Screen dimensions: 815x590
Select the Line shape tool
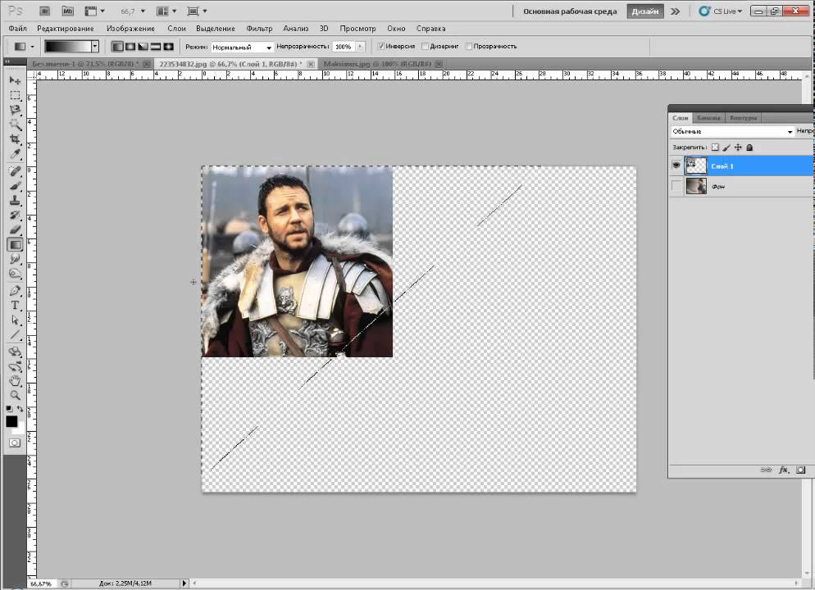(x=15, y=334)
